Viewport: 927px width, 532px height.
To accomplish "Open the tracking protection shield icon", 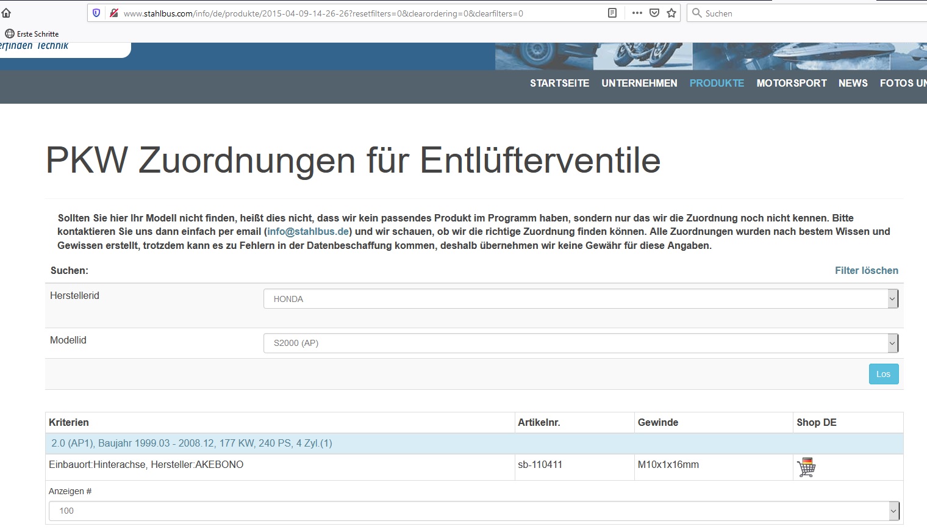I will click(x=96, y=13).
